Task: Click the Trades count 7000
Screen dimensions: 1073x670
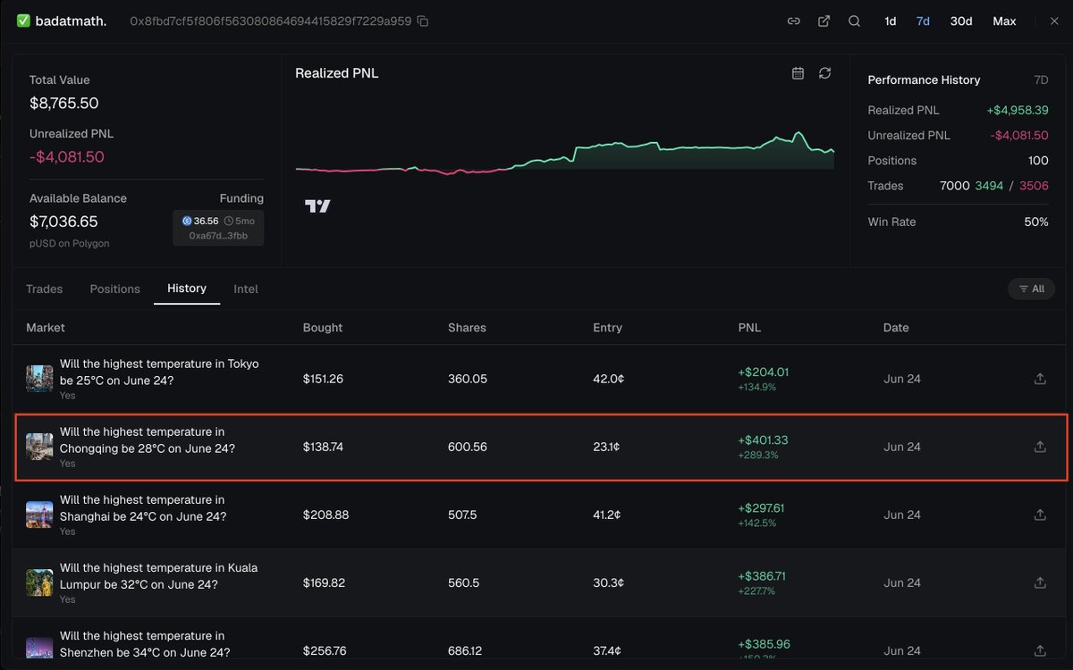Action: [x=954, y=186]
